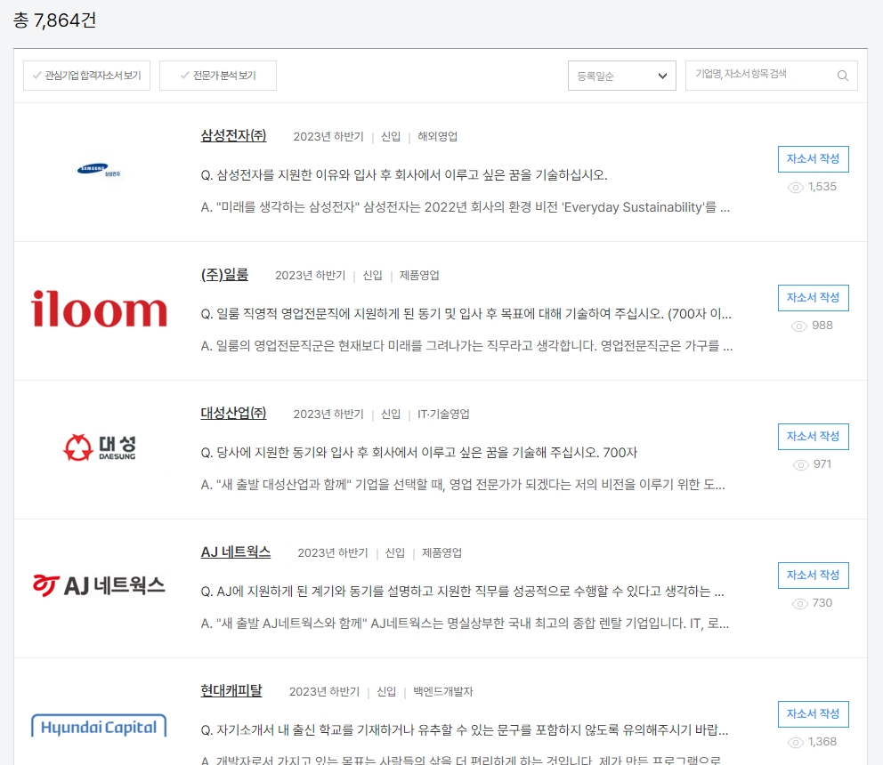Screen dimensions: 883x765
Task: Click the eye icon beside 988 views
Action: tap(799, 326)
